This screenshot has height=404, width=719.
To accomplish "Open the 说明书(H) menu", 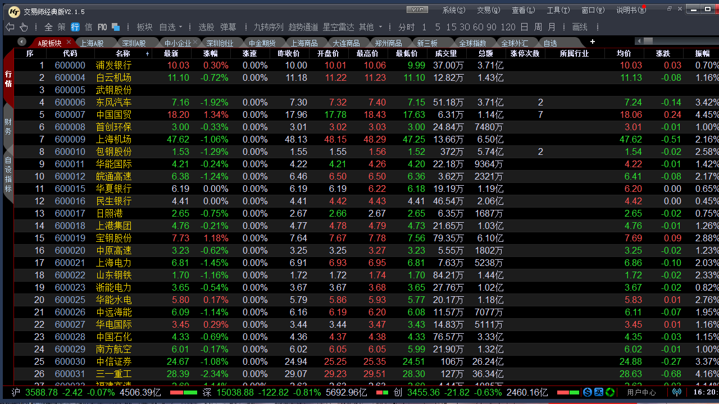I will [631, 10].
